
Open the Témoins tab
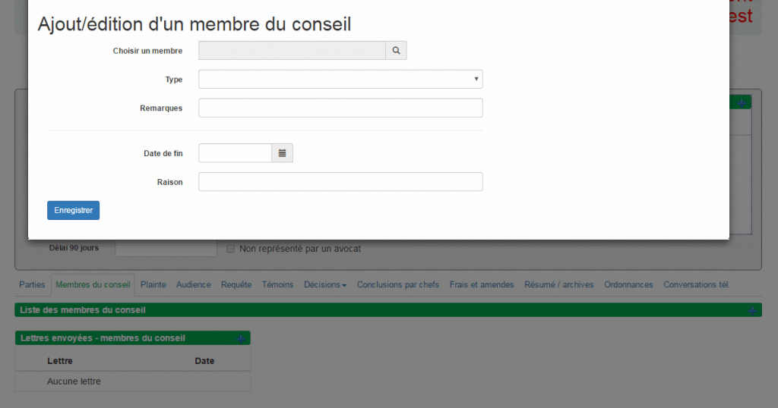pyautogui.click(x=278, y=284)
